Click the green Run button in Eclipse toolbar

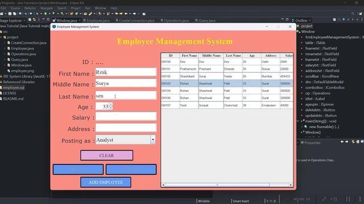45,14
